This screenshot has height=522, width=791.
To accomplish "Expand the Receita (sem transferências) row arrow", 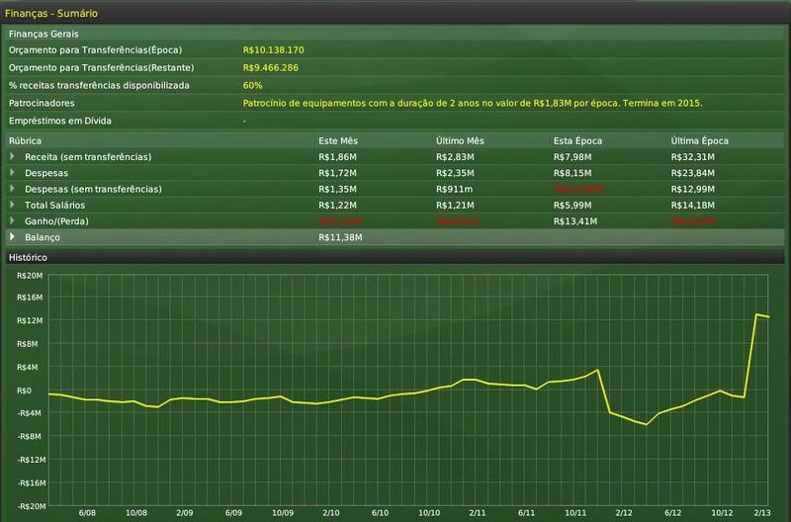I will [13, 156].
